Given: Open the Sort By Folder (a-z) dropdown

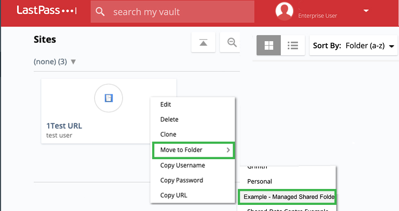Looking at the screenshot, I should [353, 46].
